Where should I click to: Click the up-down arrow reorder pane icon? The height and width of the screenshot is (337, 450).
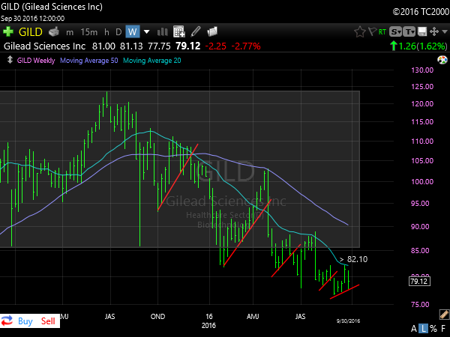point(10,60)
